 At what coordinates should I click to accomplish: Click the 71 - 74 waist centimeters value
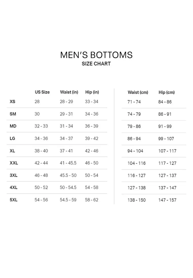click(x=134, y=102)
